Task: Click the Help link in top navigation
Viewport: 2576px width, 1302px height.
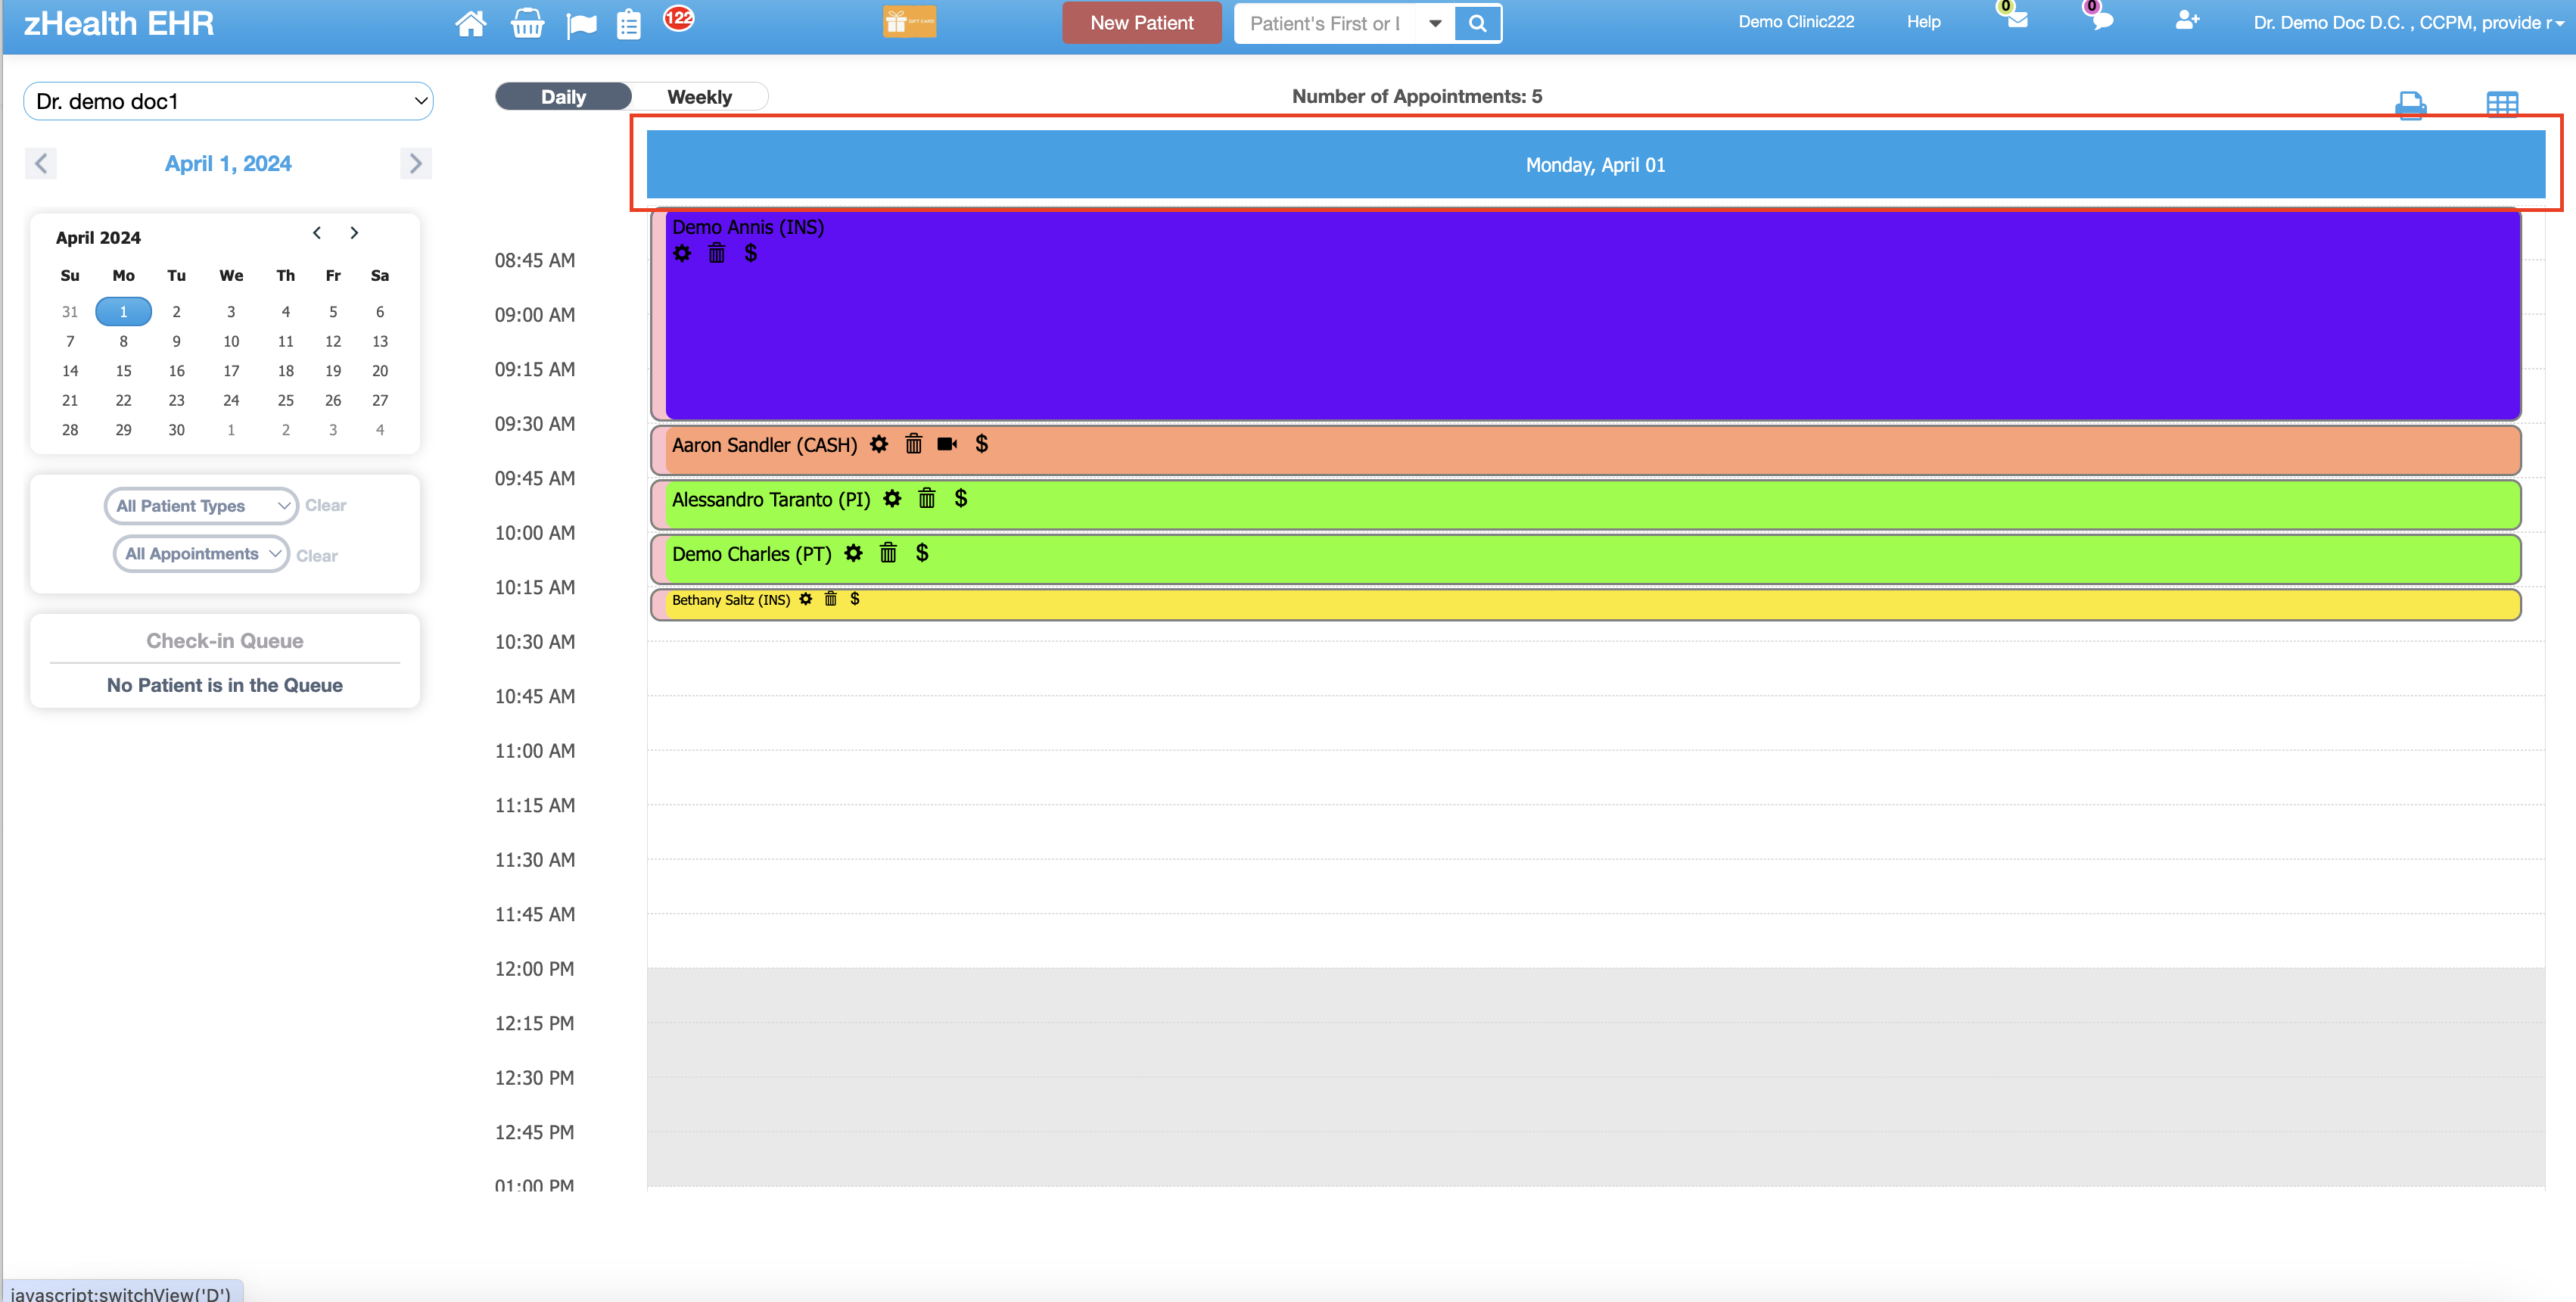Action: pos(1922,23)
